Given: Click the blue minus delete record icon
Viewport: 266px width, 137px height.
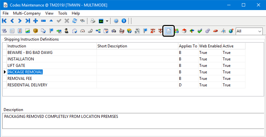Looking at the screenshot, I should coord(43,21).
